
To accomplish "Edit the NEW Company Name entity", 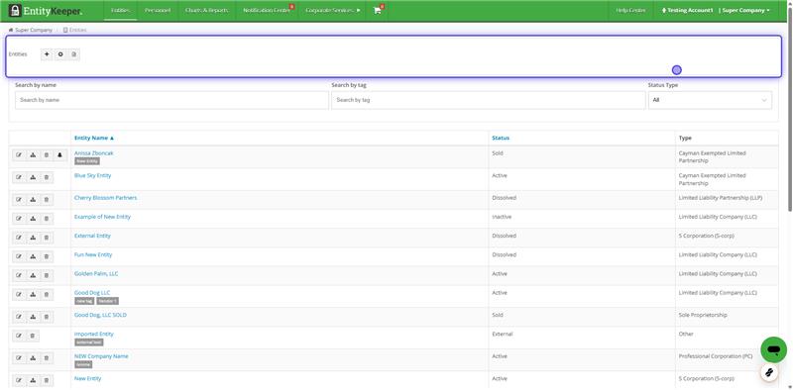I will pos(19,358).
